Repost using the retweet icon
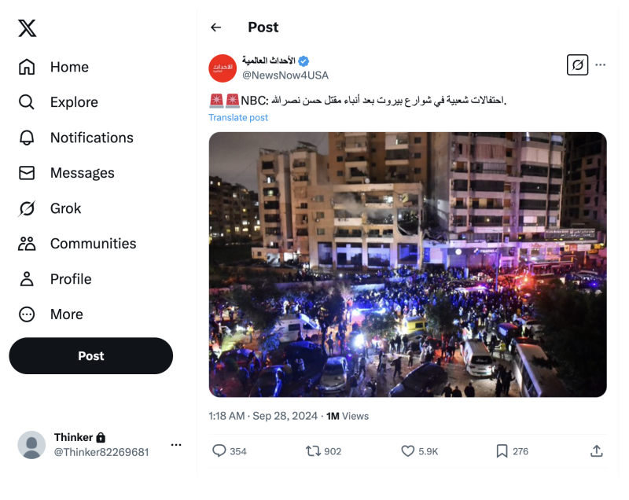 313,450
